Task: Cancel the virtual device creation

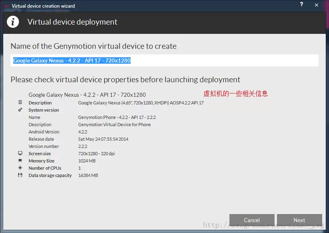Action: (252, 220)
